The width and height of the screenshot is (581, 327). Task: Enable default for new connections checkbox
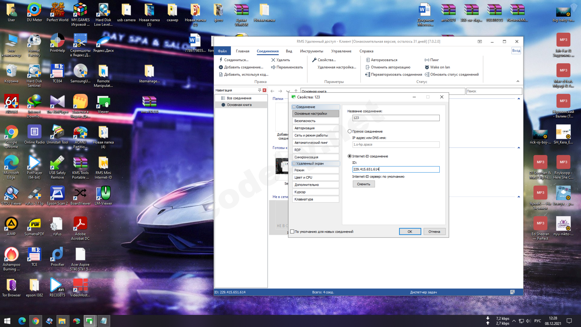292,231
